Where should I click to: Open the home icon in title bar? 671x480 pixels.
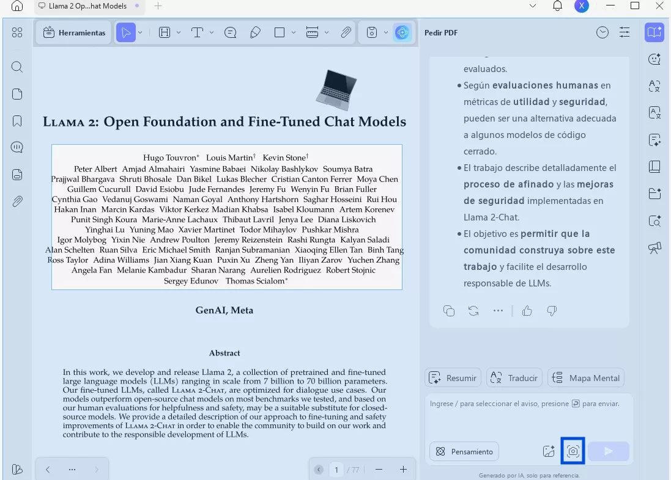[x=17, y=5]
